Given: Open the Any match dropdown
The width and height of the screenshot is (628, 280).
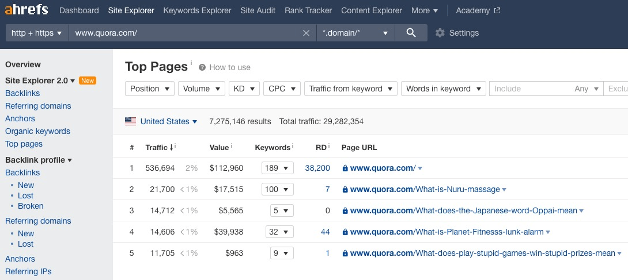Looking at the screenshot, I should click(x=587, y=89).
